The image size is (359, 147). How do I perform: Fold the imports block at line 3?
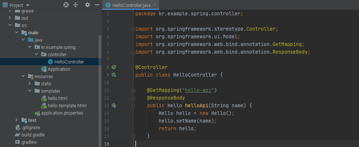point(133,29)
